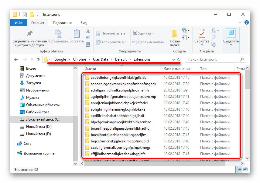
Task: Click the Копировать (Copy) icon
Action: 58,33
